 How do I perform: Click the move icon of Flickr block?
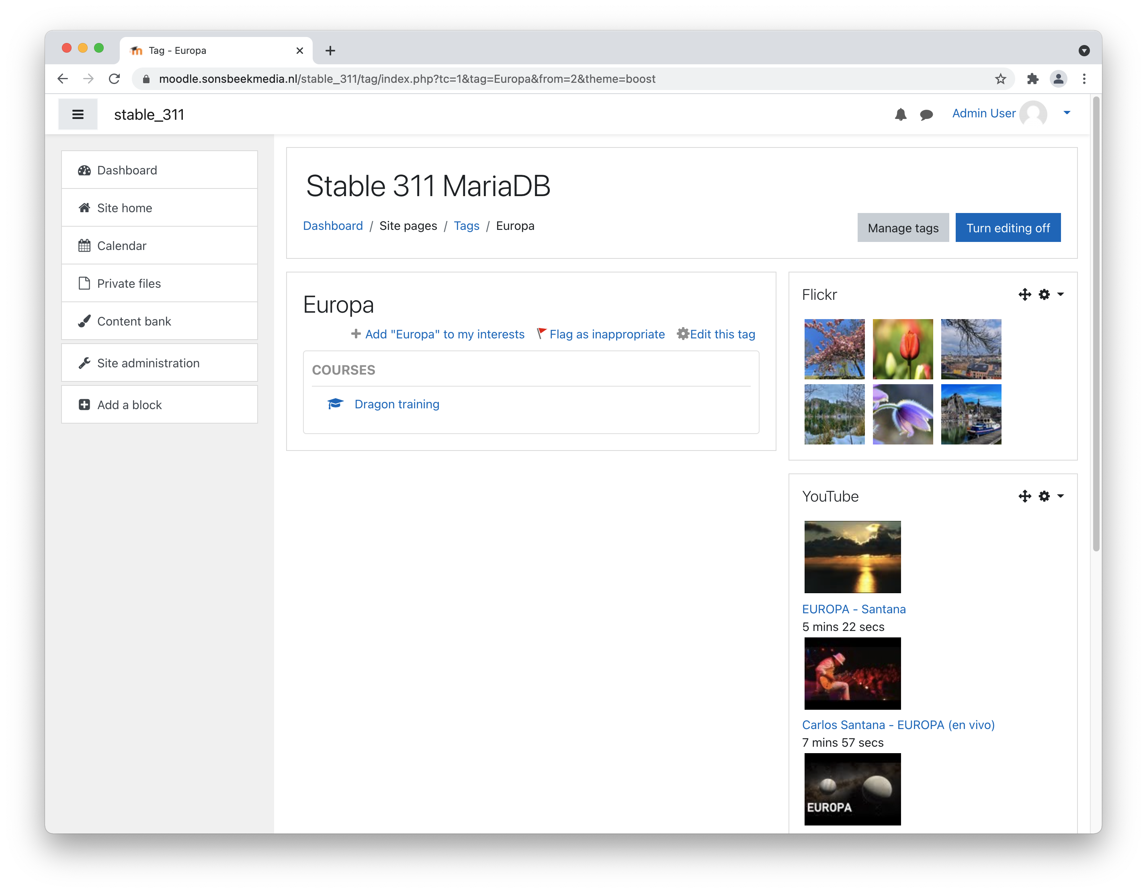point(1025,295)
